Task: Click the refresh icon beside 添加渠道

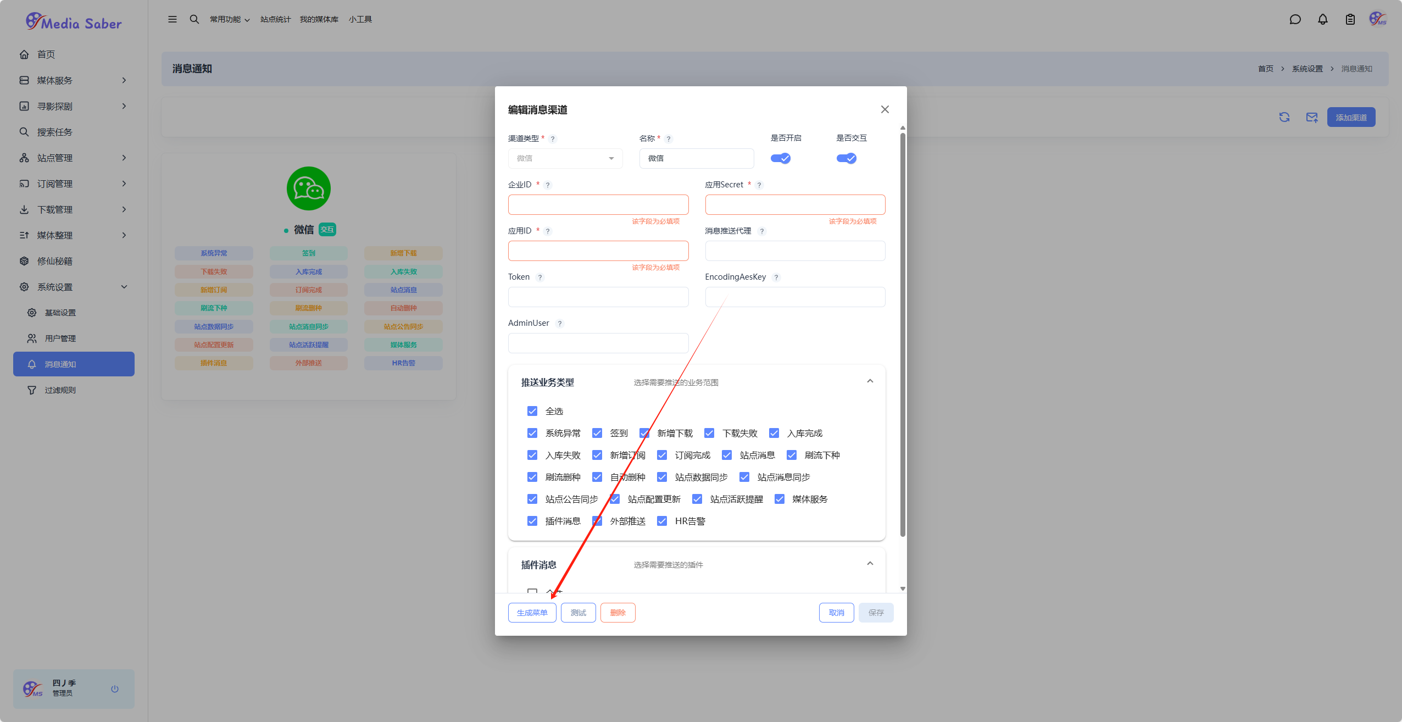Action: 1284,117
